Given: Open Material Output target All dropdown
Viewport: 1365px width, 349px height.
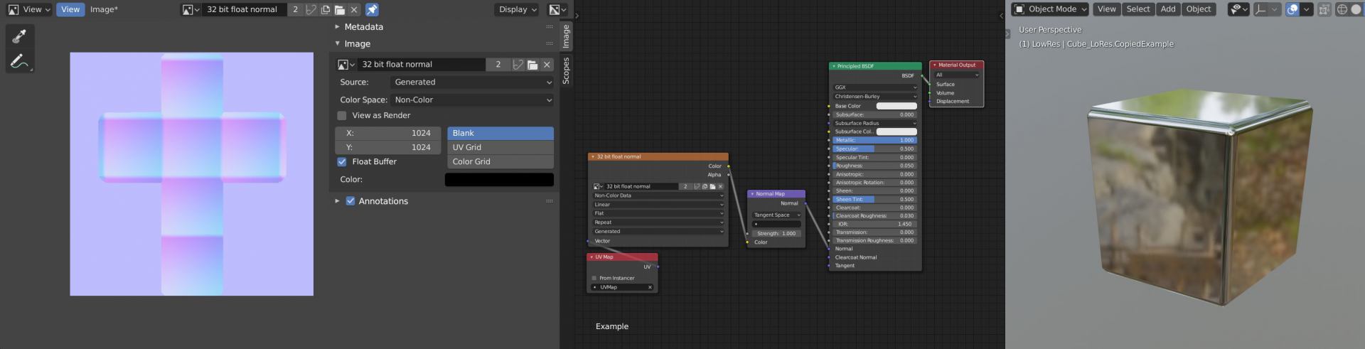Looking at the screenshot, I should point(957,75).
